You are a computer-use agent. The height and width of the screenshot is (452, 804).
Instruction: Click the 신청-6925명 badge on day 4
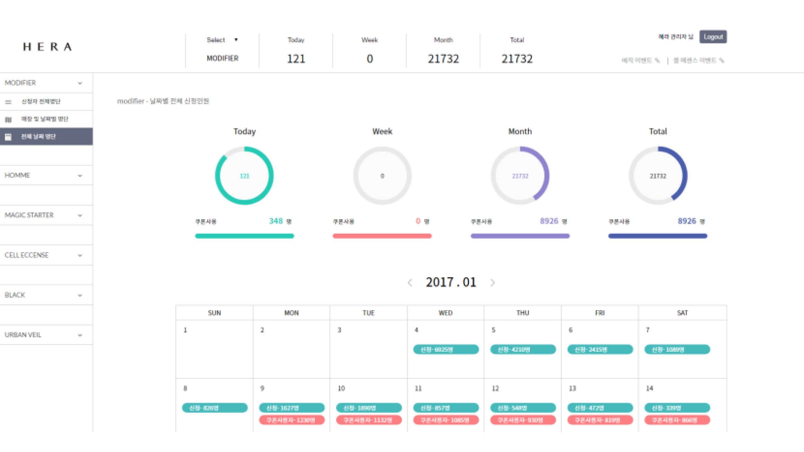point(446,350)
